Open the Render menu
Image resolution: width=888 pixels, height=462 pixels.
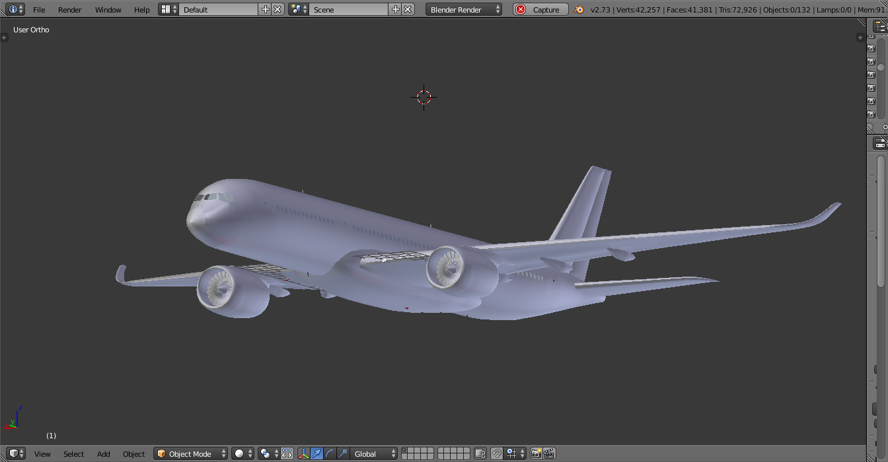tap(69, 10)
